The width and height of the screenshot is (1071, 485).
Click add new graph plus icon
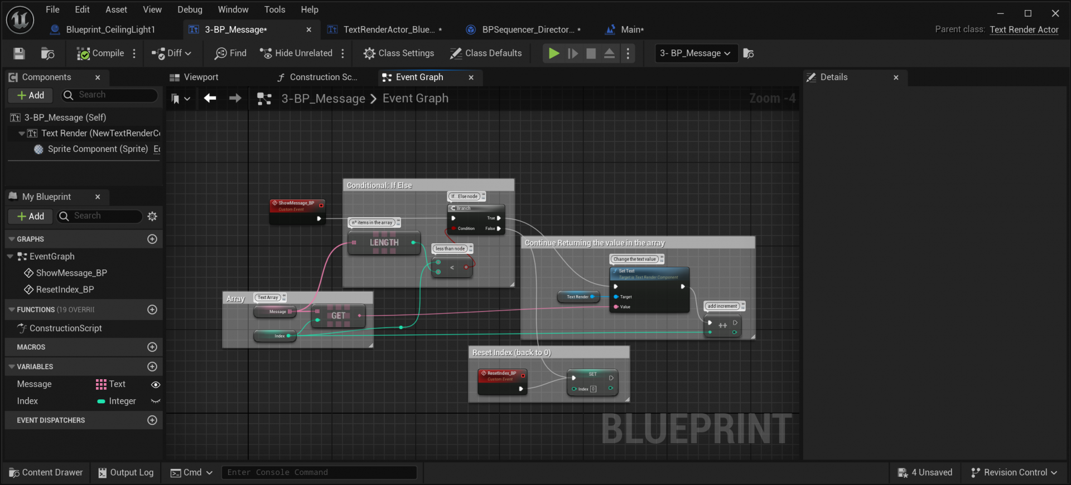tap(152, 239)
